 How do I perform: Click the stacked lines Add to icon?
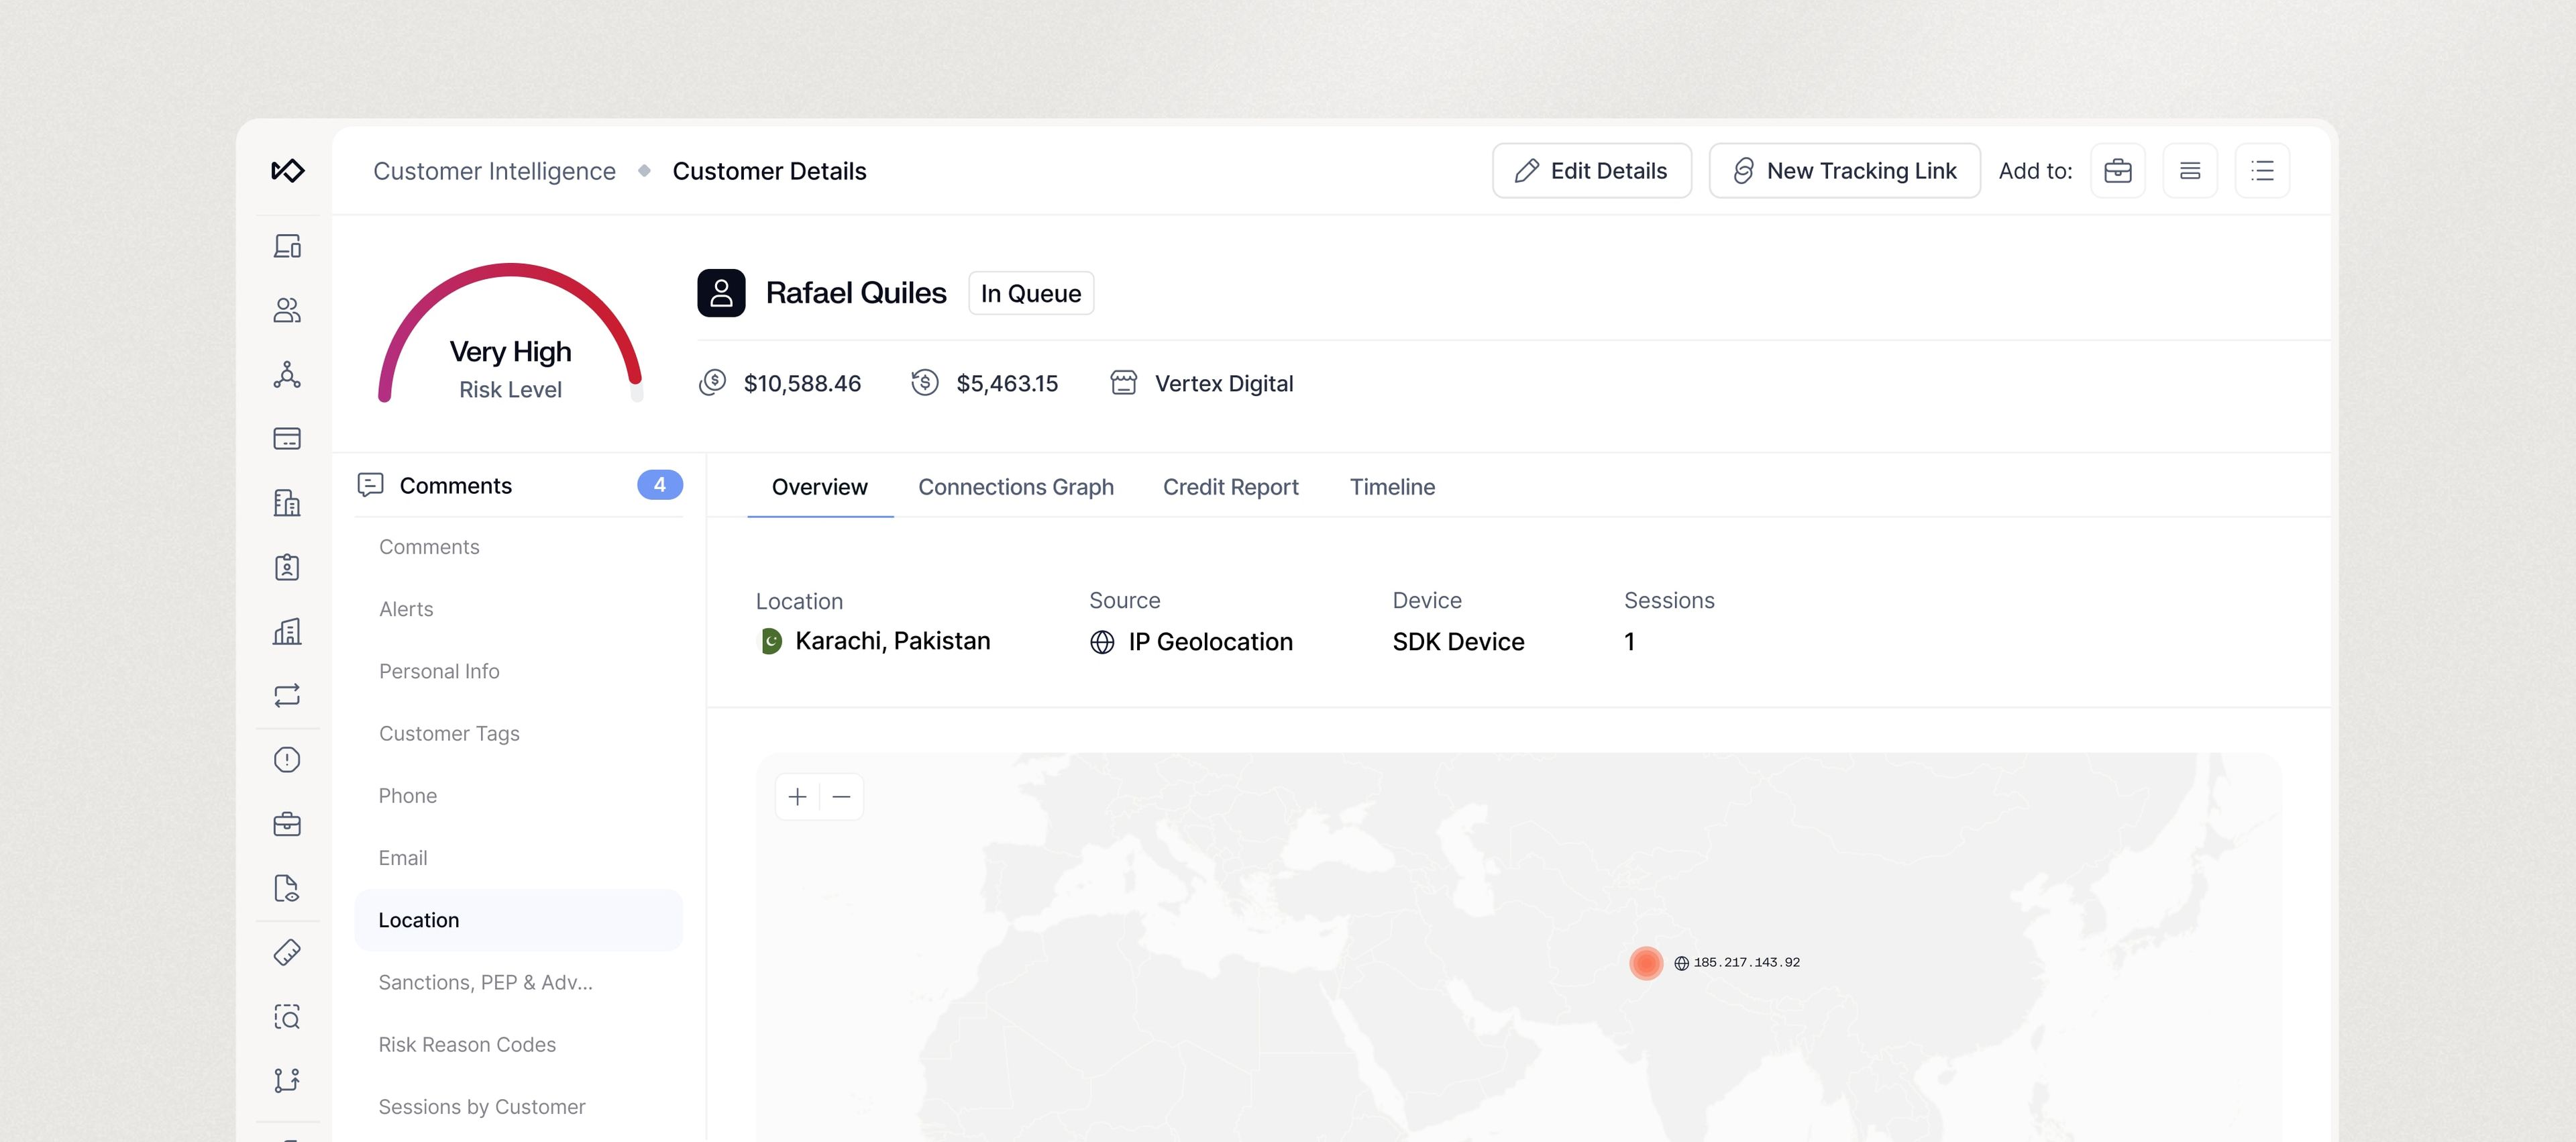point(2189,171)
